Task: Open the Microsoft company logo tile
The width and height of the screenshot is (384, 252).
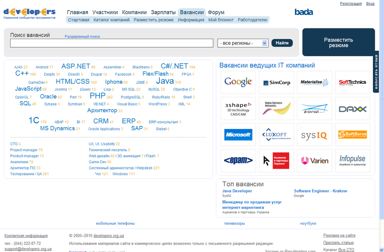Action: click(238, 134)
